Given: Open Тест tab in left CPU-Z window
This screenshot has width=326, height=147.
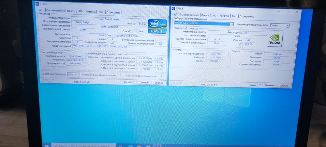Looking at the screenshot, I should click(101, 12).
